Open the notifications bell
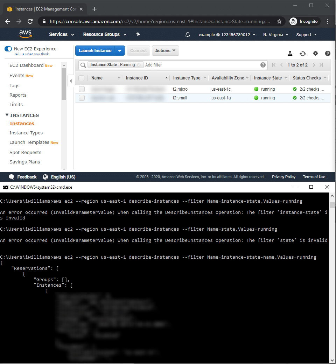This screenshot has width=336, height=364. click(x=188, y=35)
